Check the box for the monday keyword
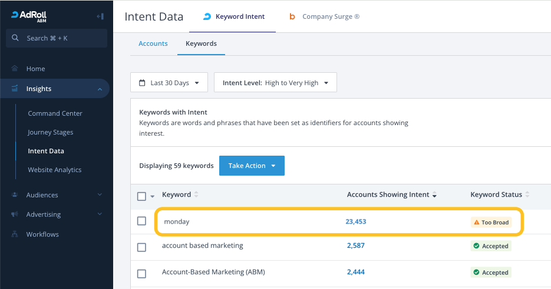Image resolution: width=551 pixels, height=289 pixels. pyautogui.click(x=141, y=221)
